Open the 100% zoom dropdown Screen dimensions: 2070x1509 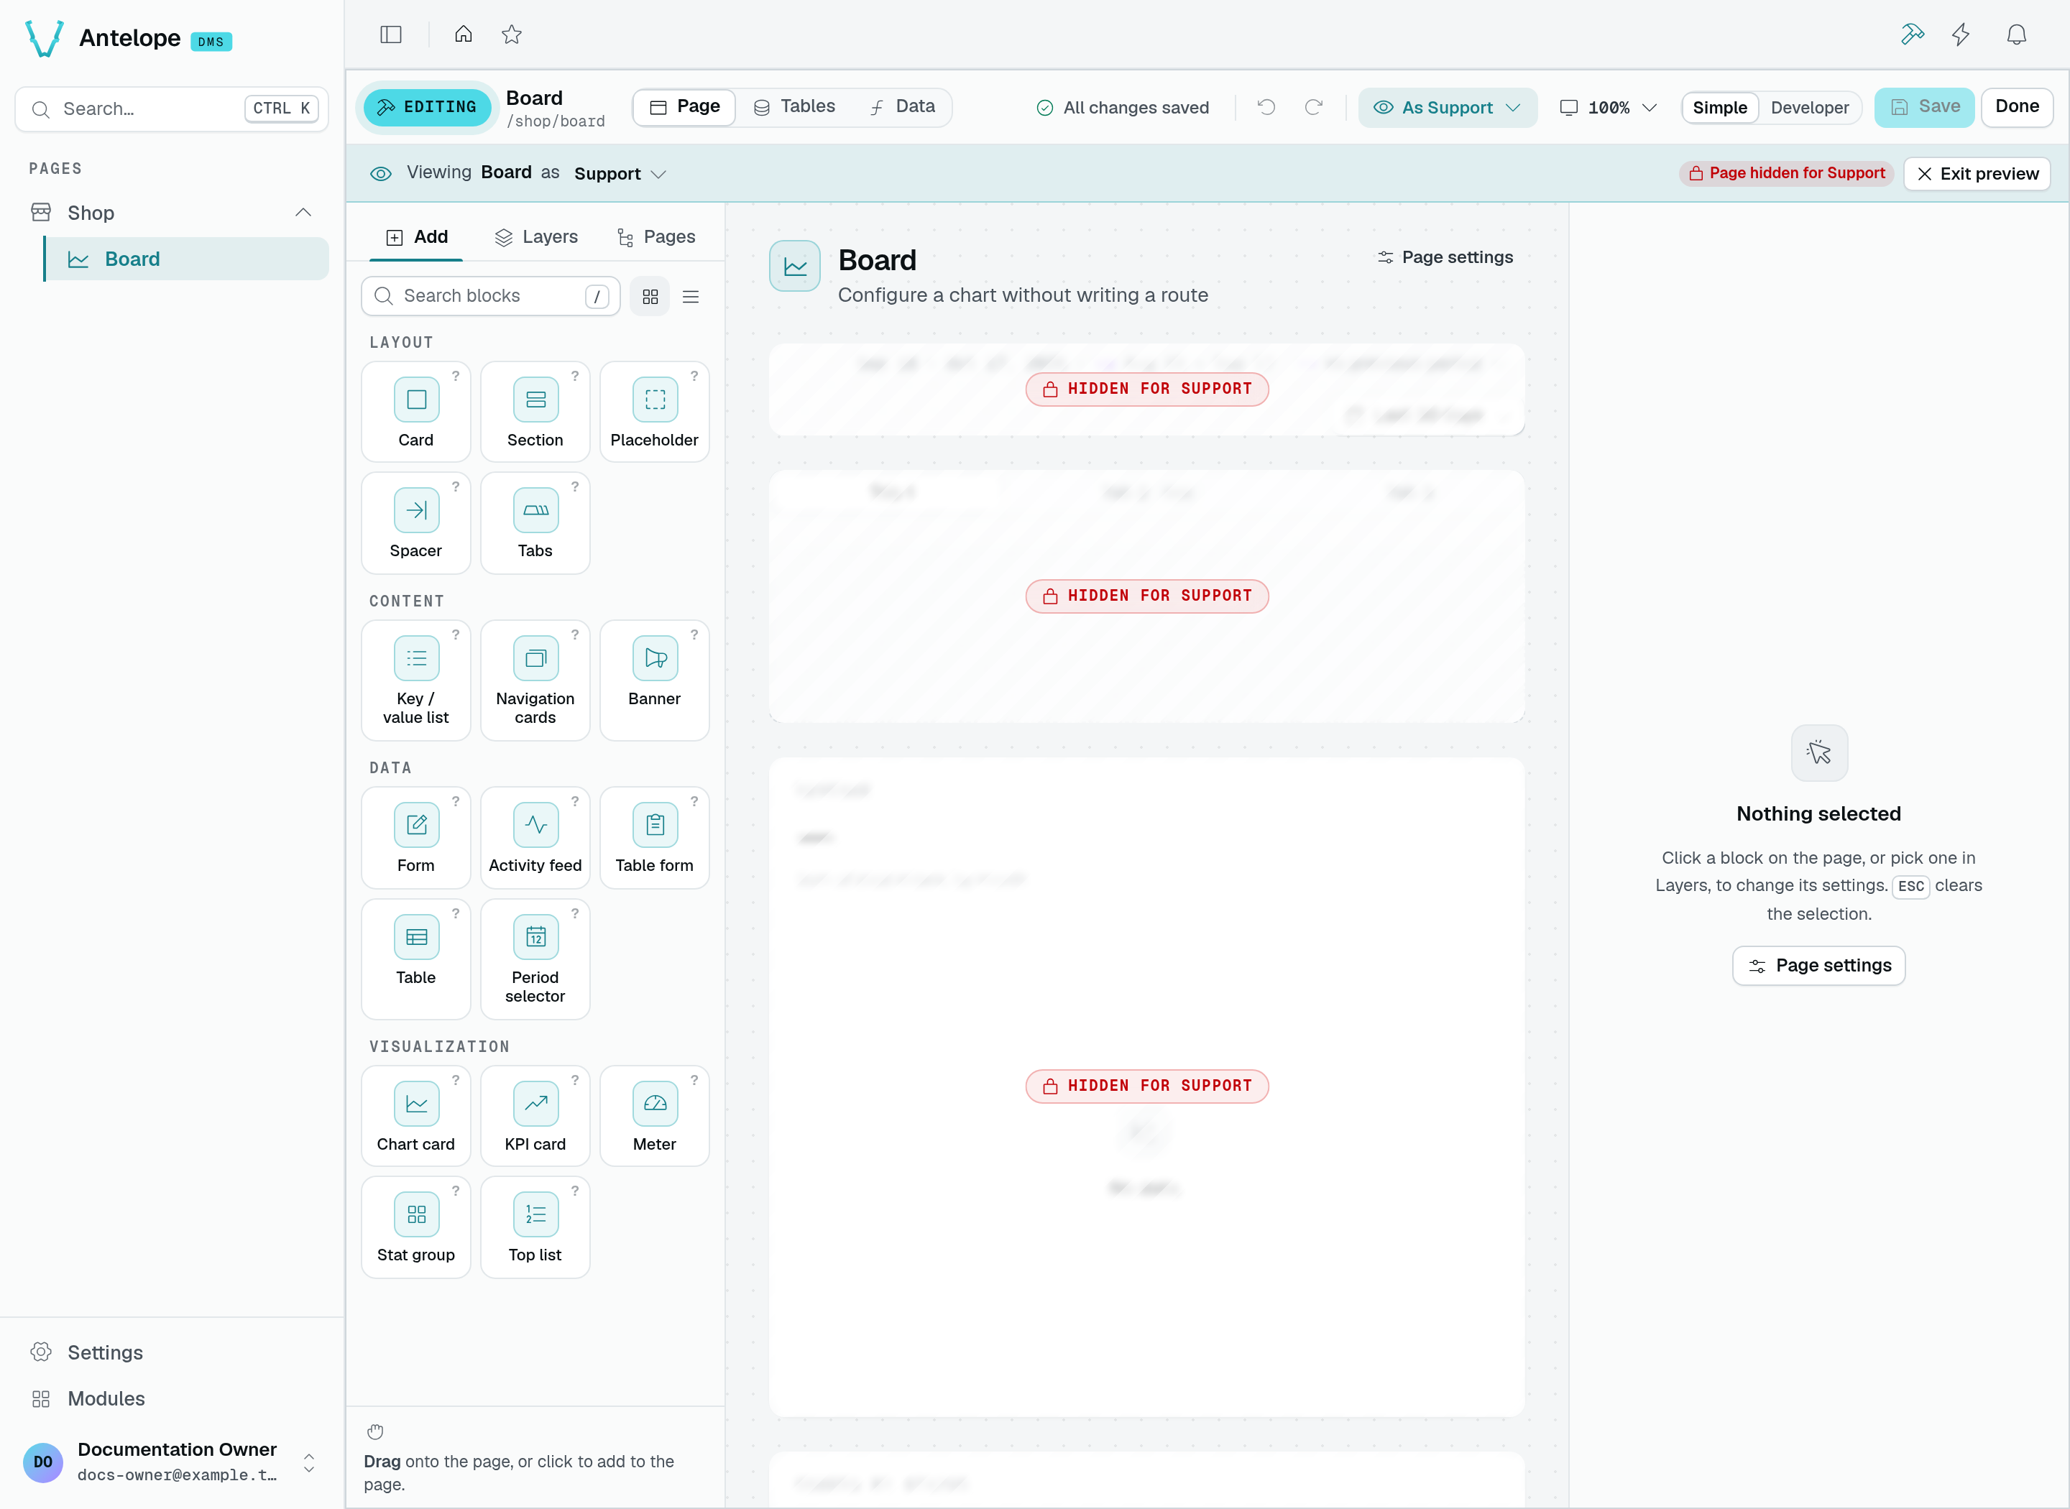click(1608, 108)
